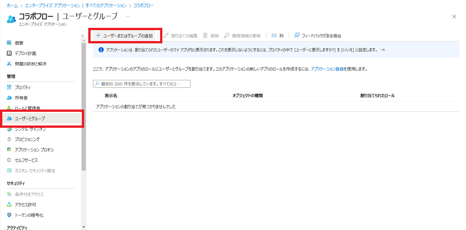The height and width of the screenshot is (230, 466).
Task: Click 資格情報の更新 toolbar item
Action: click(242, 36)
